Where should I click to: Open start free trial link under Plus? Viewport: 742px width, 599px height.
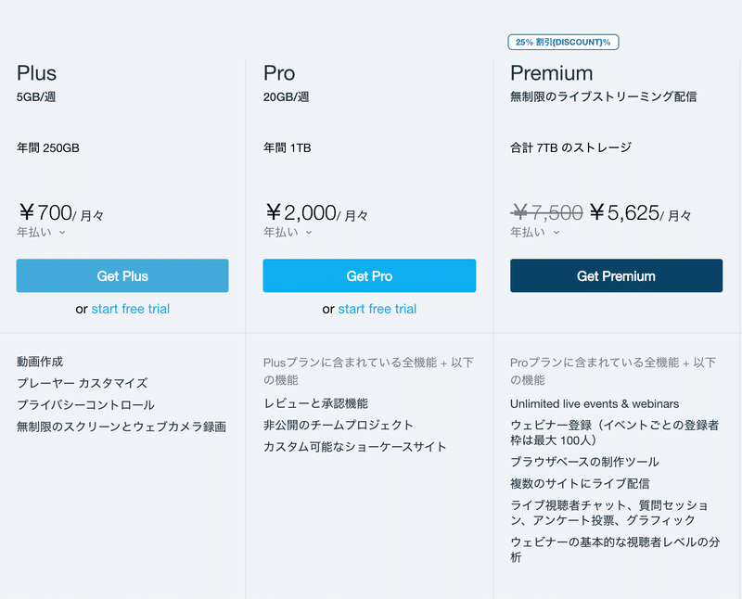coord(130,309)
